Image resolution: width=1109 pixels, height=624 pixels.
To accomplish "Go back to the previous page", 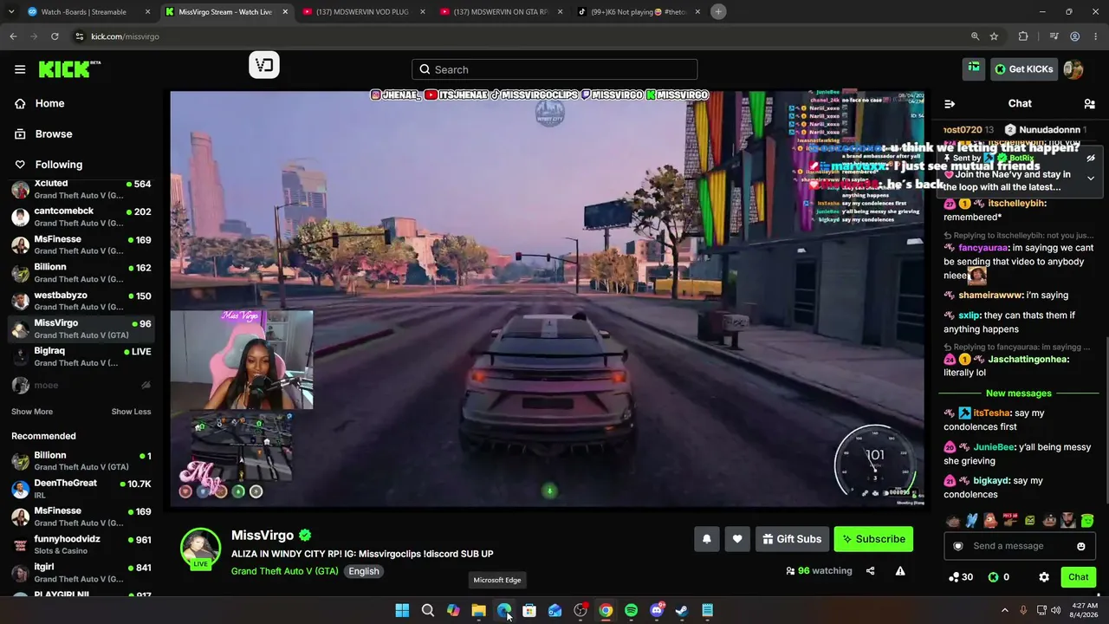I will (x=13, y=36).
